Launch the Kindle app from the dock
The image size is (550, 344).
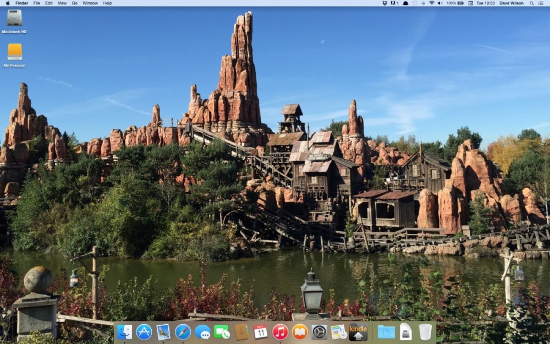(x=358, y=332)
